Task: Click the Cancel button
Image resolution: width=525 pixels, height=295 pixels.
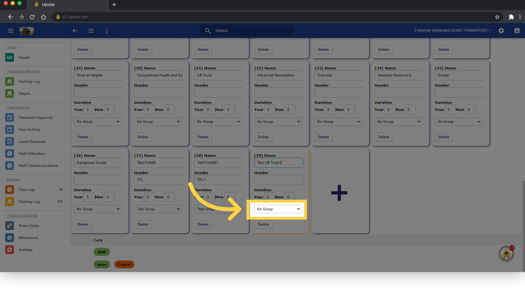Action: coord(124,264)
